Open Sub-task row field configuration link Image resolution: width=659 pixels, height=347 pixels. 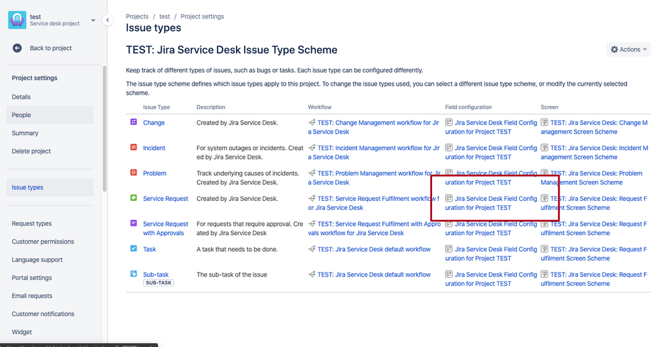[x=491, y=279]
